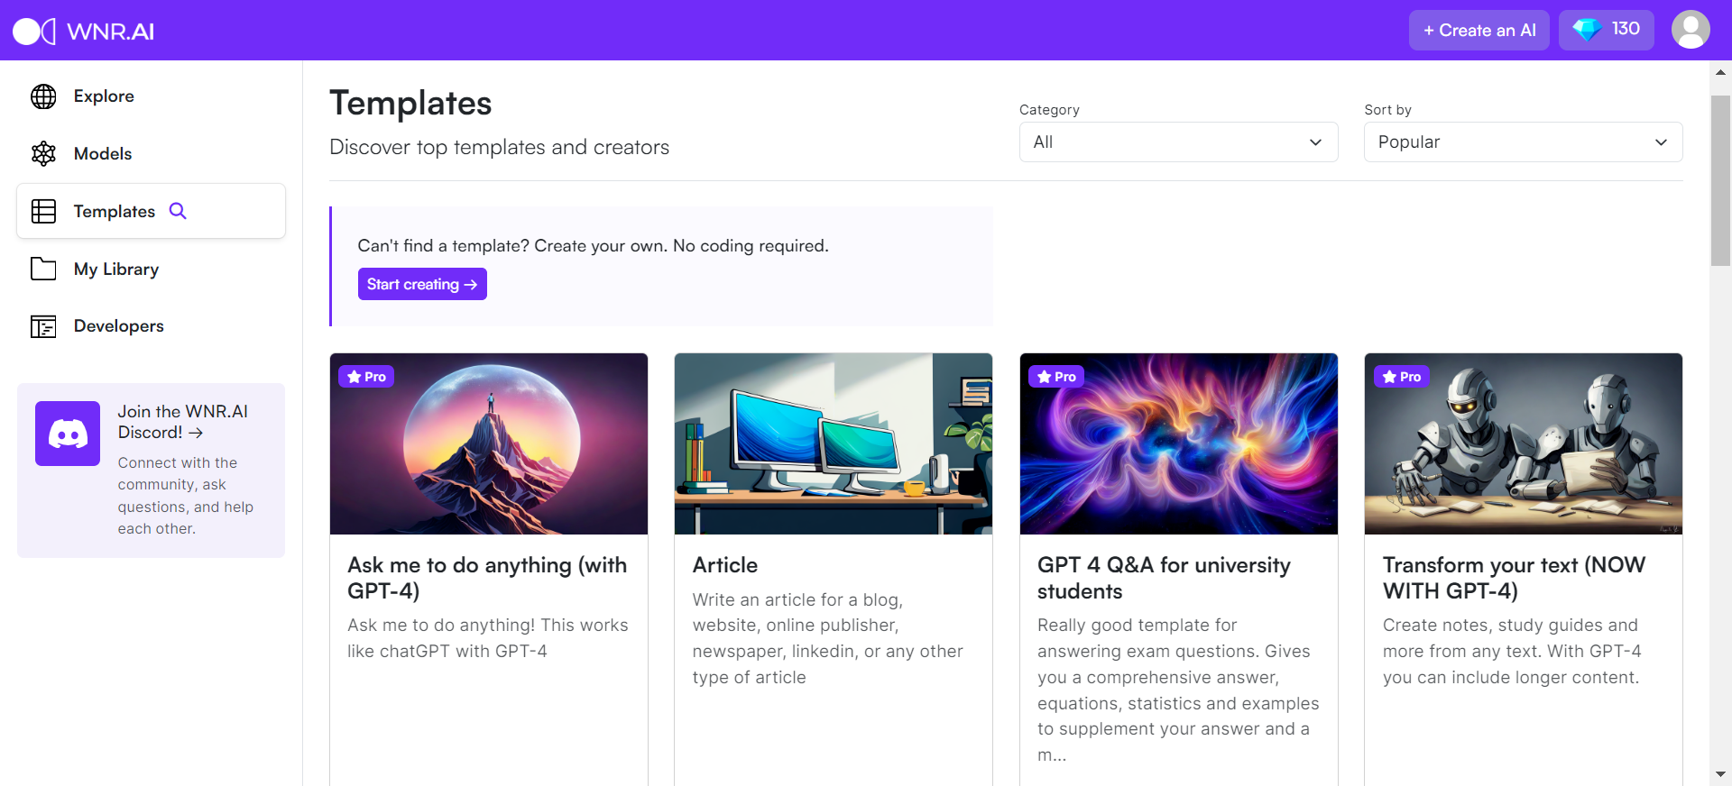Expand the Category dropdown
The image size is (1732, 786).
click(x=1178, y=142)
